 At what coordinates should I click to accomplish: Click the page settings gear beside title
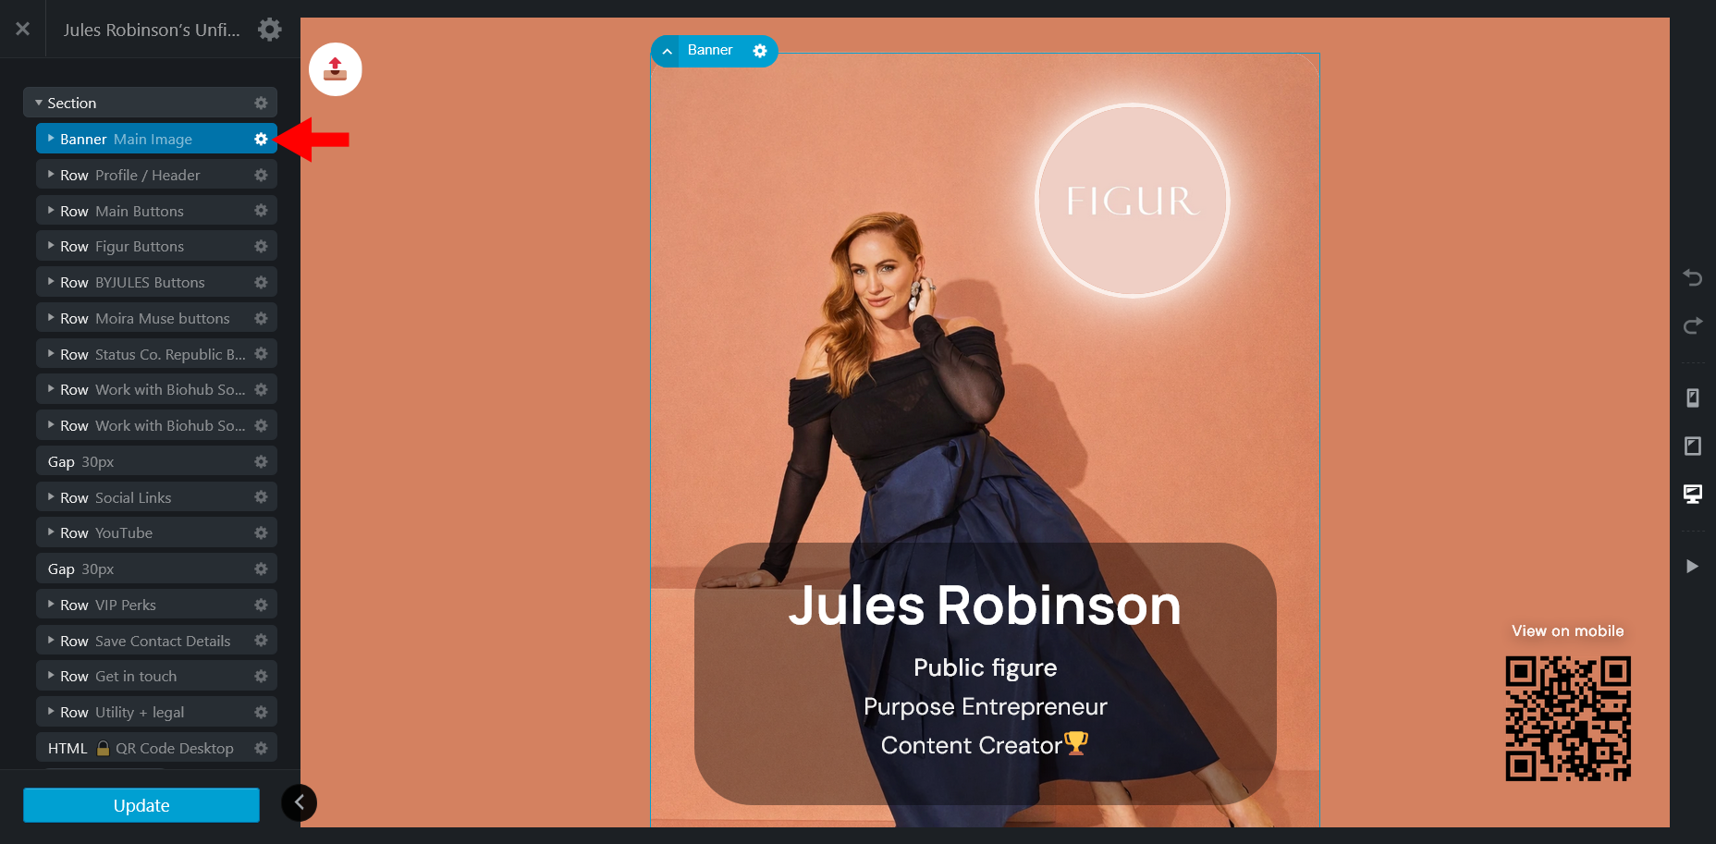[269, 30]
